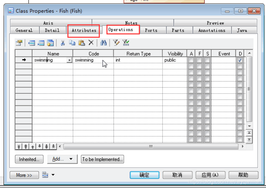266x188 pixels.
Task: Move row down one line
Action: pyautogui.click(x=39, y=146)
